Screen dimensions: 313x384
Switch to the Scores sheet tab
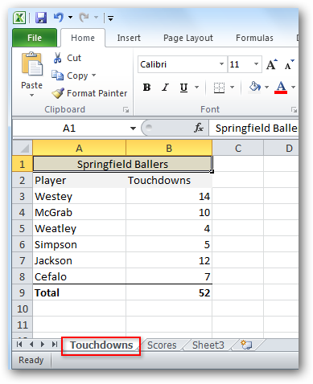(162, 345)
